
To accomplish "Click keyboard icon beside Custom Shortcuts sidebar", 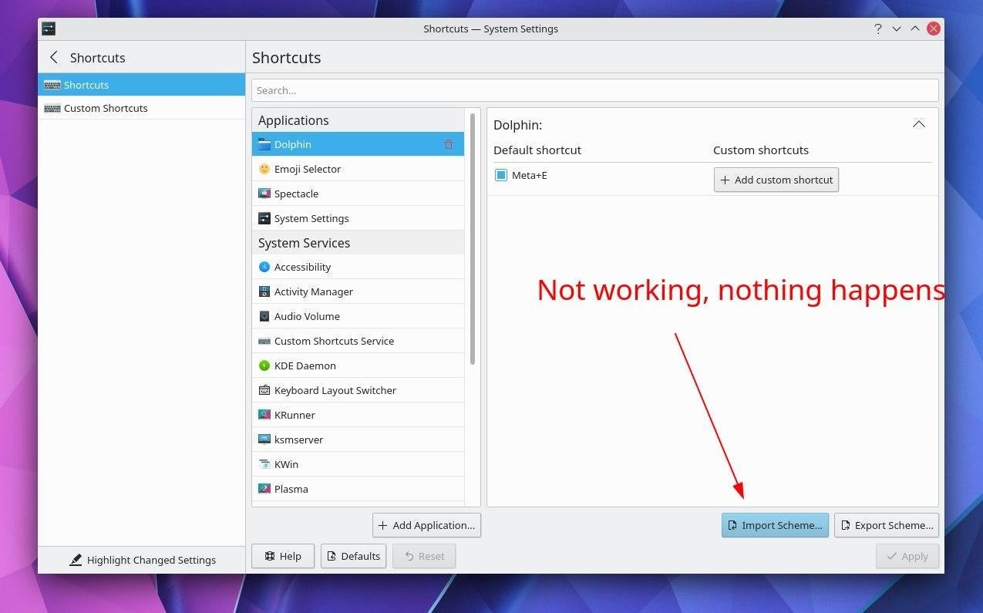I will [x=52, y=108].
